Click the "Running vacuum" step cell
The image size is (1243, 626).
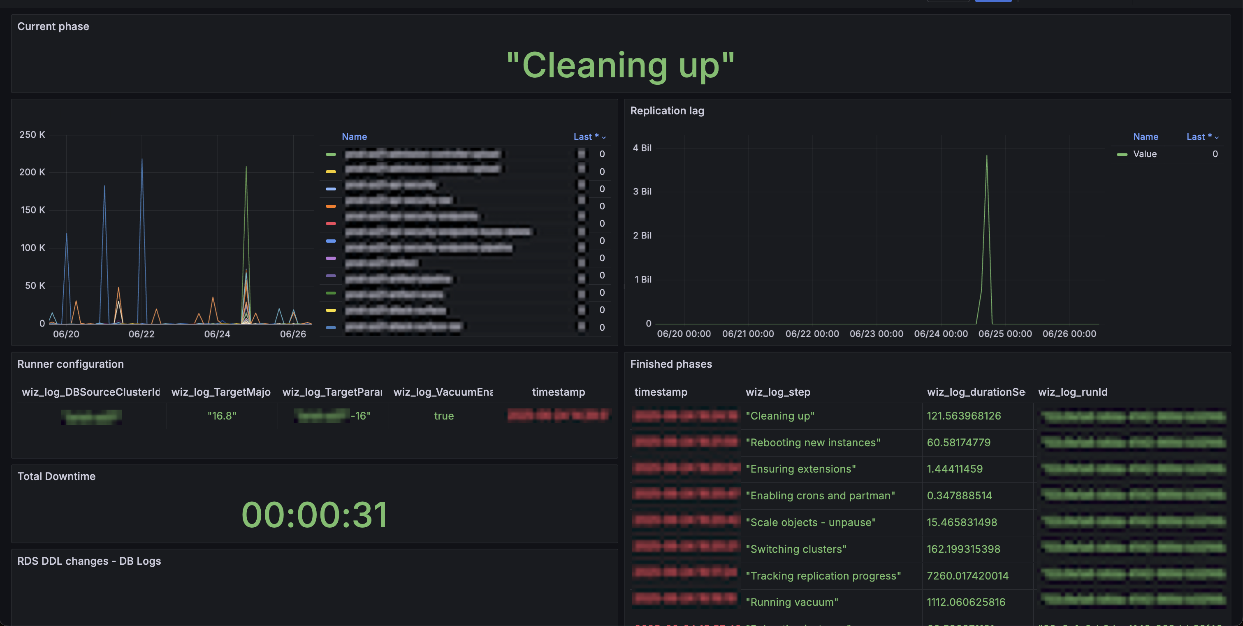pyautogui.click(x=792, y=602)
